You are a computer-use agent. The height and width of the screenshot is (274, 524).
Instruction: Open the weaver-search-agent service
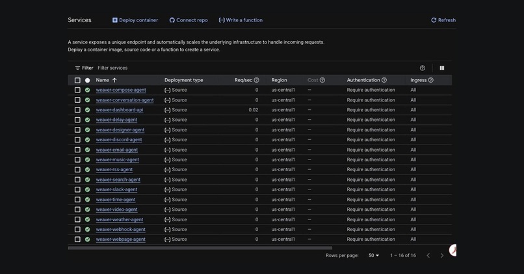[118, 180]
